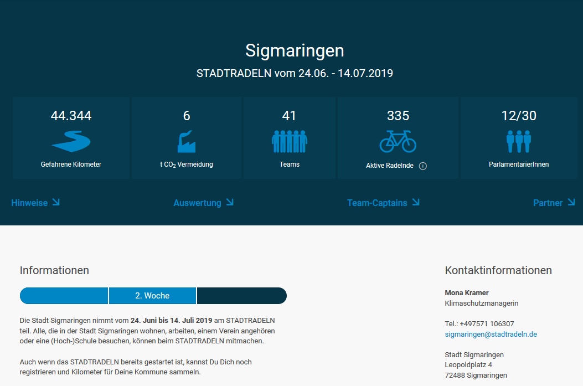The image size is (583, 386).
Task: Expand the Hinweise section
Action: 29,203
